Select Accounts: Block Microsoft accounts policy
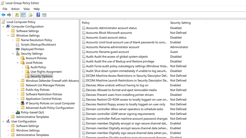 (109, 33)
